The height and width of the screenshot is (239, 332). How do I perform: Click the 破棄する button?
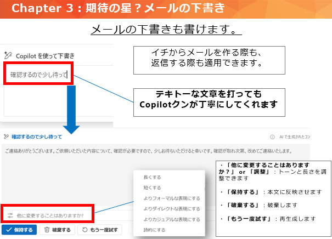point(58,230)
